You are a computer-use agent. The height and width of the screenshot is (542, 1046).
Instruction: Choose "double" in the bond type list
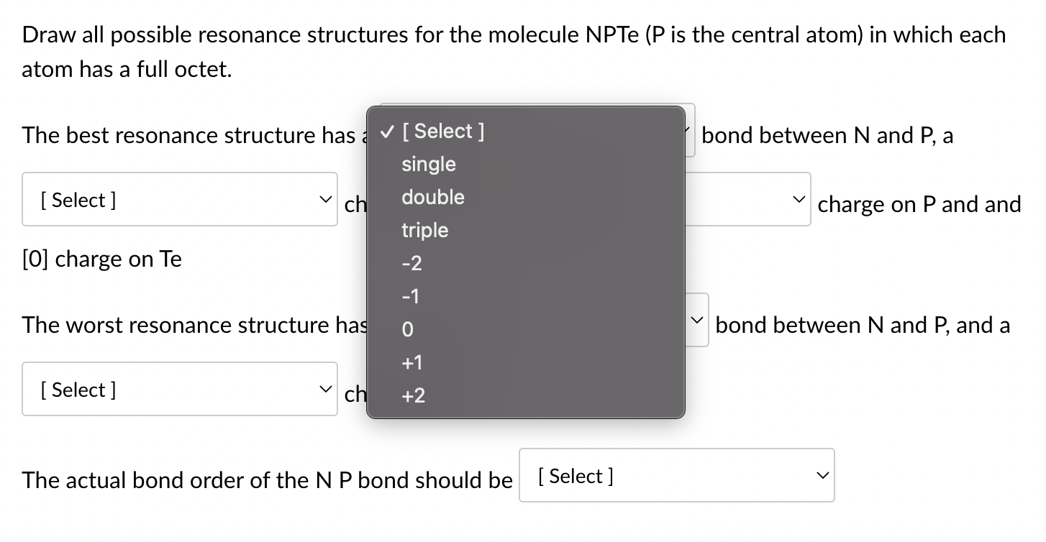(x=432, y=197)
